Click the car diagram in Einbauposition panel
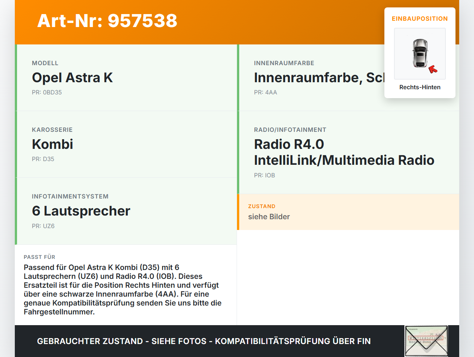This screenshot has height=357, width=474. coord(420,54)
